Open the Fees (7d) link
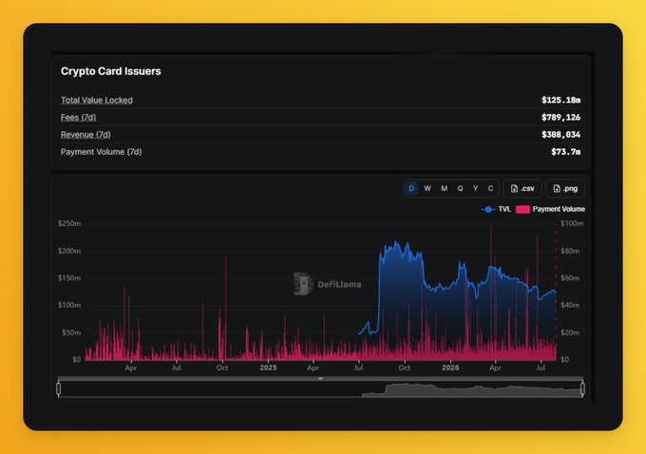This screenshot has width=646, height=454. [78, 118]
